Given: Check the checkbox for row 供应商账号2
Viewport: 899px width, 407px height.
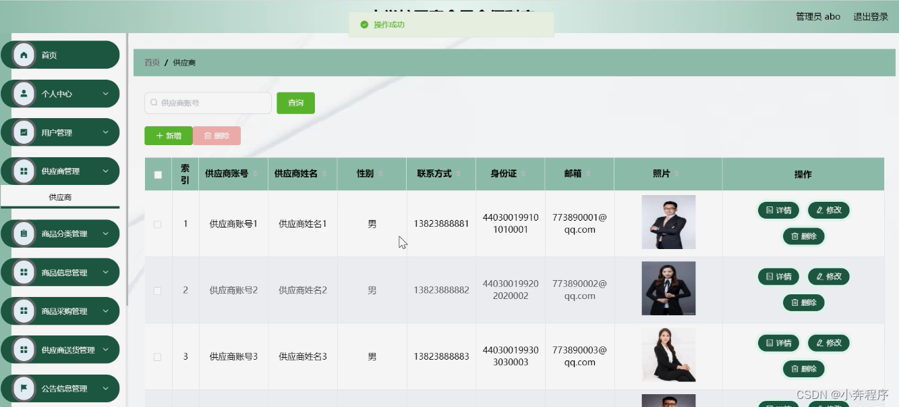Looking at the screenshot, I should tap(158, 290).
